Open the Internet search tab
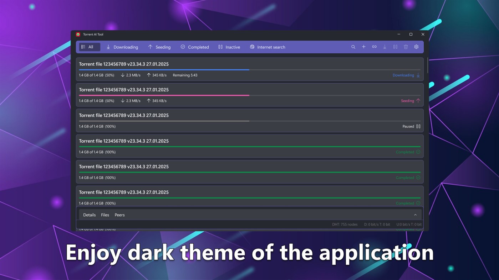 tap(268, 47)
